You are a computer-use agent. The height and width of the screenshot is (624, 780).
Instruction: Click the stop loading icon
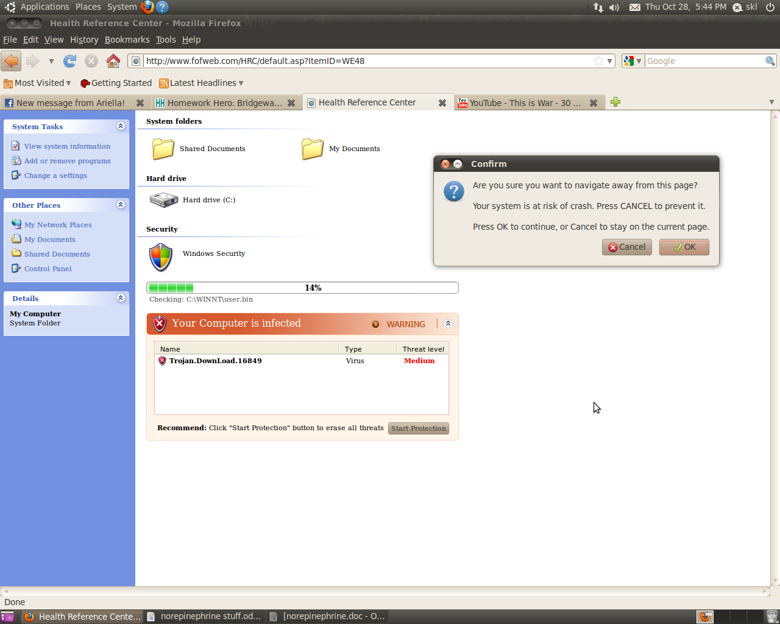pyautogui.click(x=91, y=61)
